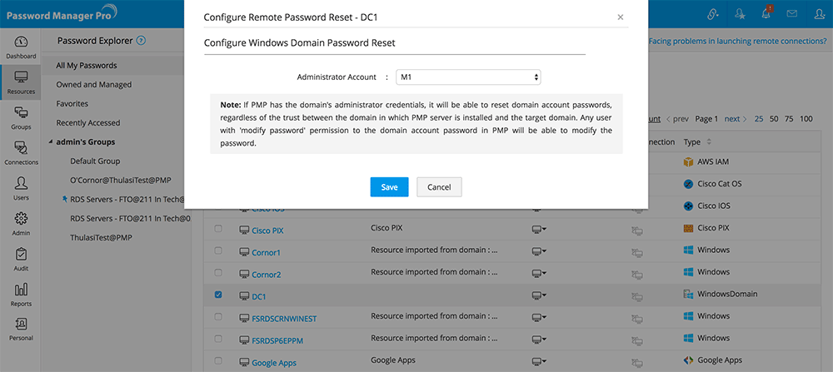Tick the Cisco PIX row checkbox
Viewport: 833px width, 372px height.
(x=218, y=229)
